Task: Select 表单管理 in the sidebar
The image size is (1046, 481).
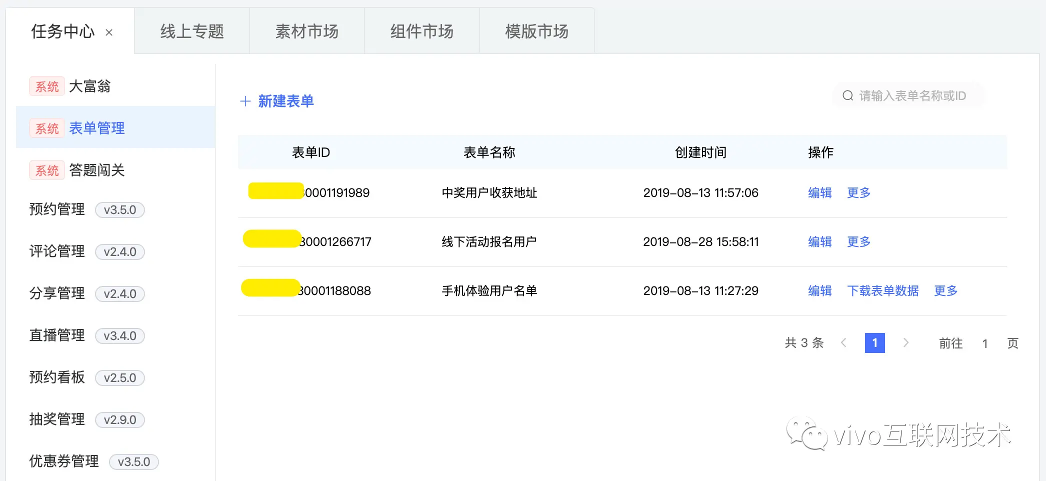Action: coord(115,128)
